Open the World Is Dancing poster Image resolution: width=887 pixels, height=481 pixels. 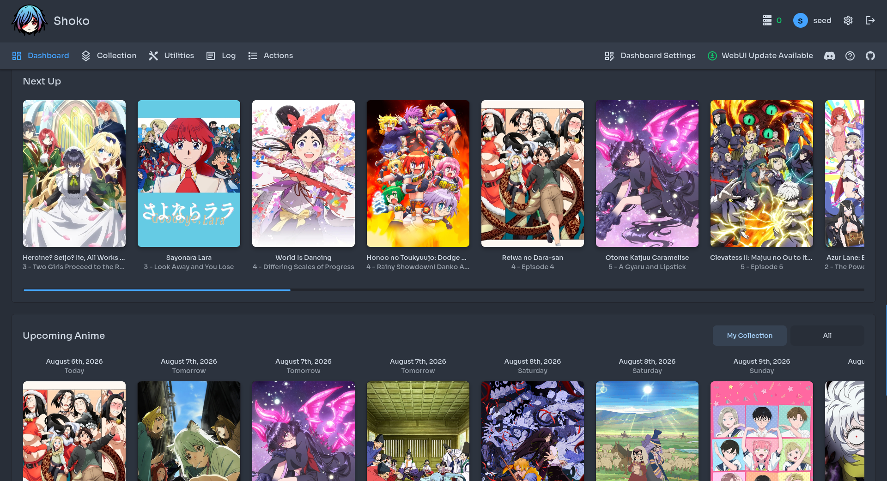pos(304,174)
